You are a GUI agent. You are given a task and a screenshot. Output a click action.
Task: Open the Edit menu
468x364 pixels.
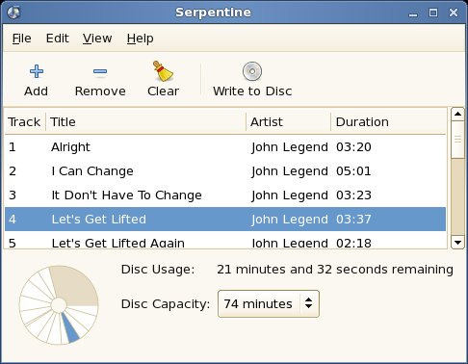tap(58, 39)
